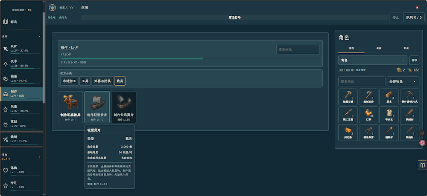Image resolution: width=427 pixels, height=196 pixels.
Task: Click the 制作 · Lv.9 heading
Action: click(70, 48)
